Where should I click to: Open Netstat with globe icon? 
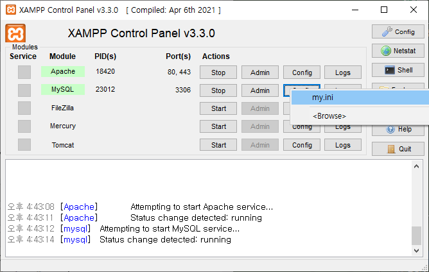tap(398, 51)
